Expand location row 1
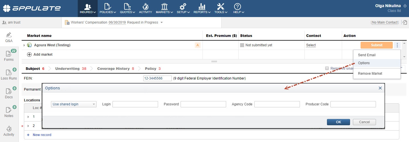The width and height of the screenshot is (409, 142). tap(28, 117)
